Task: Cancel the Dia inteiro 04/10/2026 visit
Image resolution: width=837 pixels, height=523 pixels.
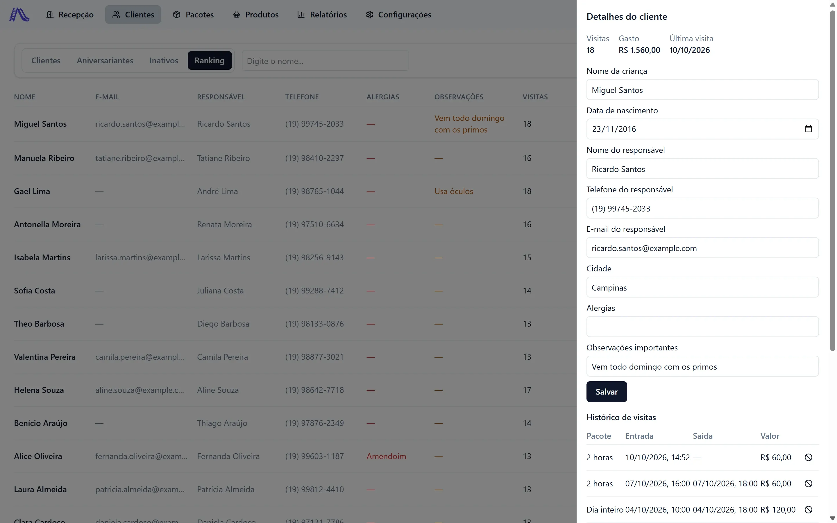Action: click(x=808, y=510)
